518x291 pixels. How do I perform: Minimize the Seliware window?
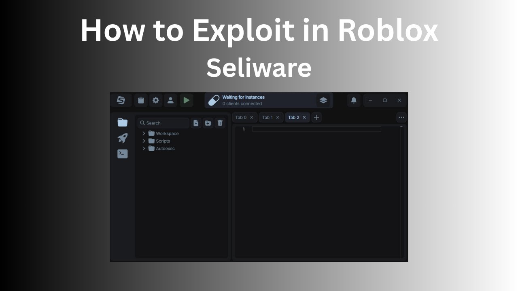(x=370, y=100)
